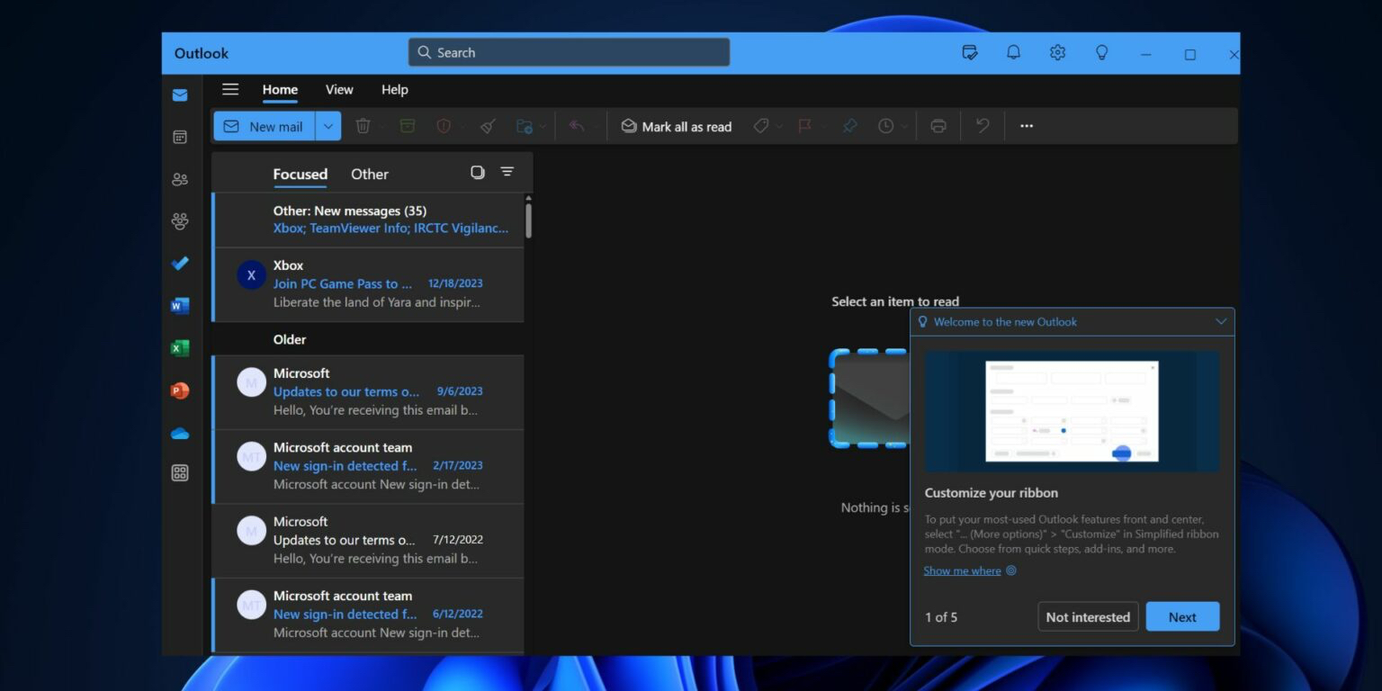Click the Move to folder icon
This screenshot has width=1382, height=691.
pyautogui.click(x=525, y=127)
